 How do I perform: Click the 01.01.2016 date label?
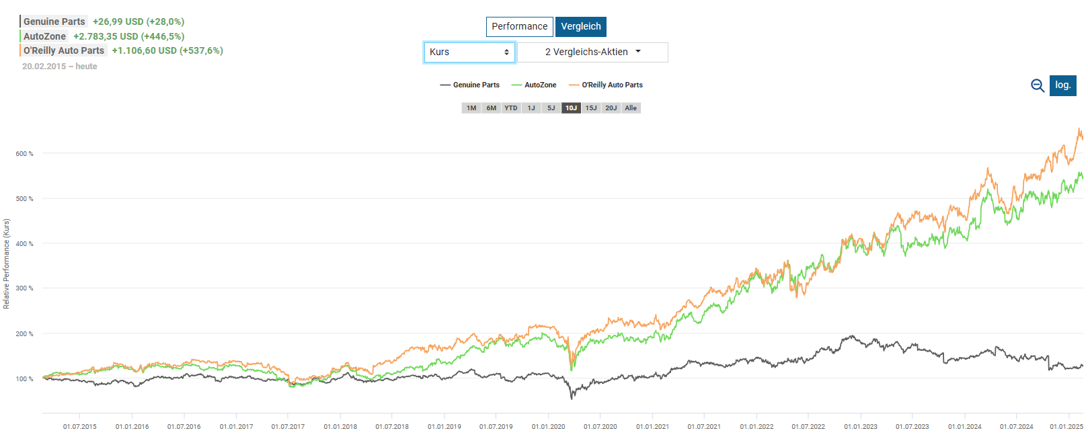(132, 427)
